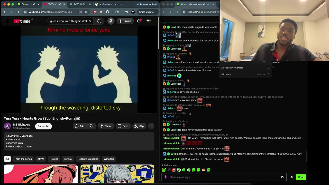The height and width of the screenshot is (185, 329).
Task: Open Kick chat settings gear
Action: [x=291, y=177]
